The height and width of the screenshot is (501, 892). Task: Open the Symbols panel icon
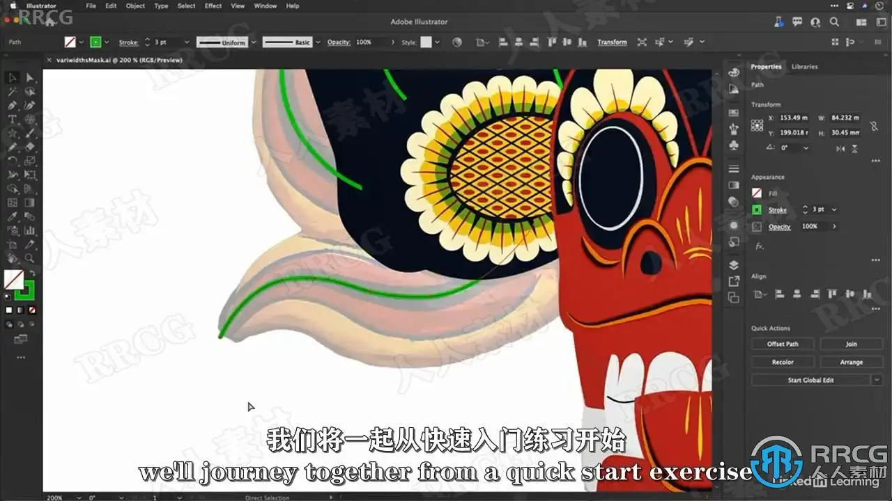pyautogui.click(x=733, y=145)
